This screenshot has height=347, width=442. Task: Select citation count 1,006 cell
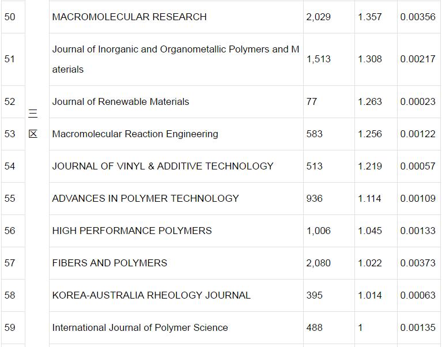pyautogui.click(x=319, y=231)
